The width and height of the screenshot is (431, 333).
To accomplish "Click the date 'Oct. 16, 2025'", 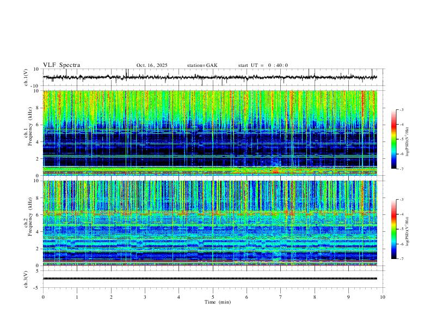I will point(152,65).
